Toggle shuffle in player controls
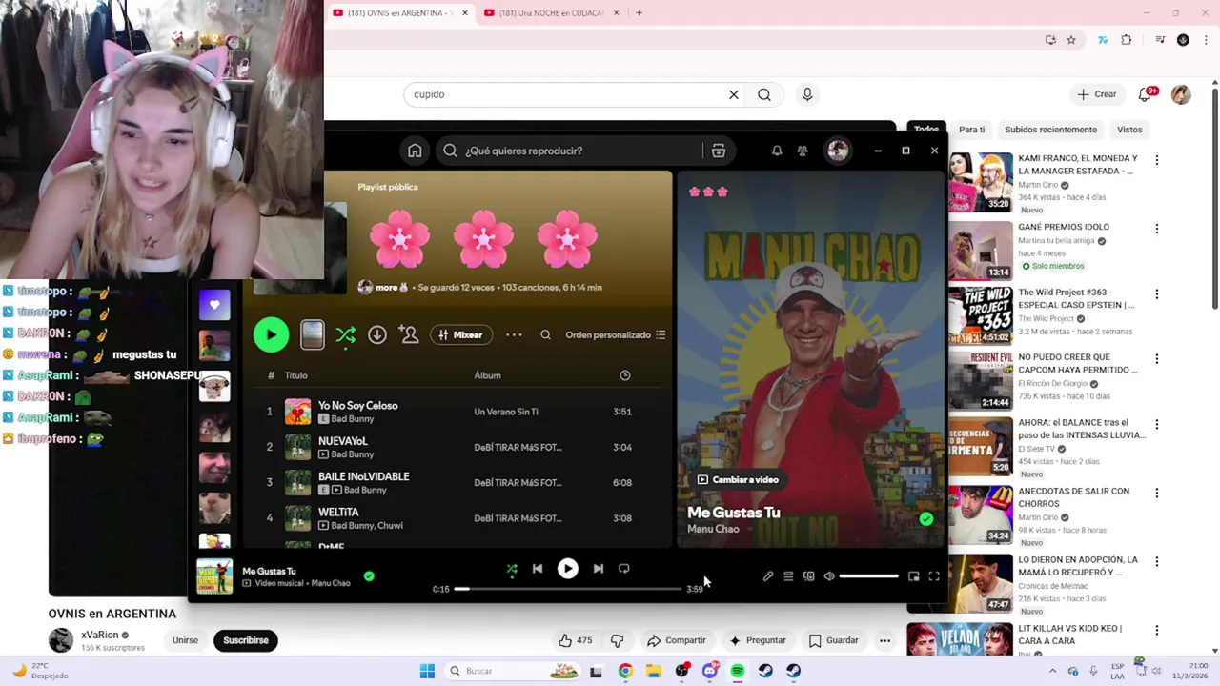 (512, 569)
